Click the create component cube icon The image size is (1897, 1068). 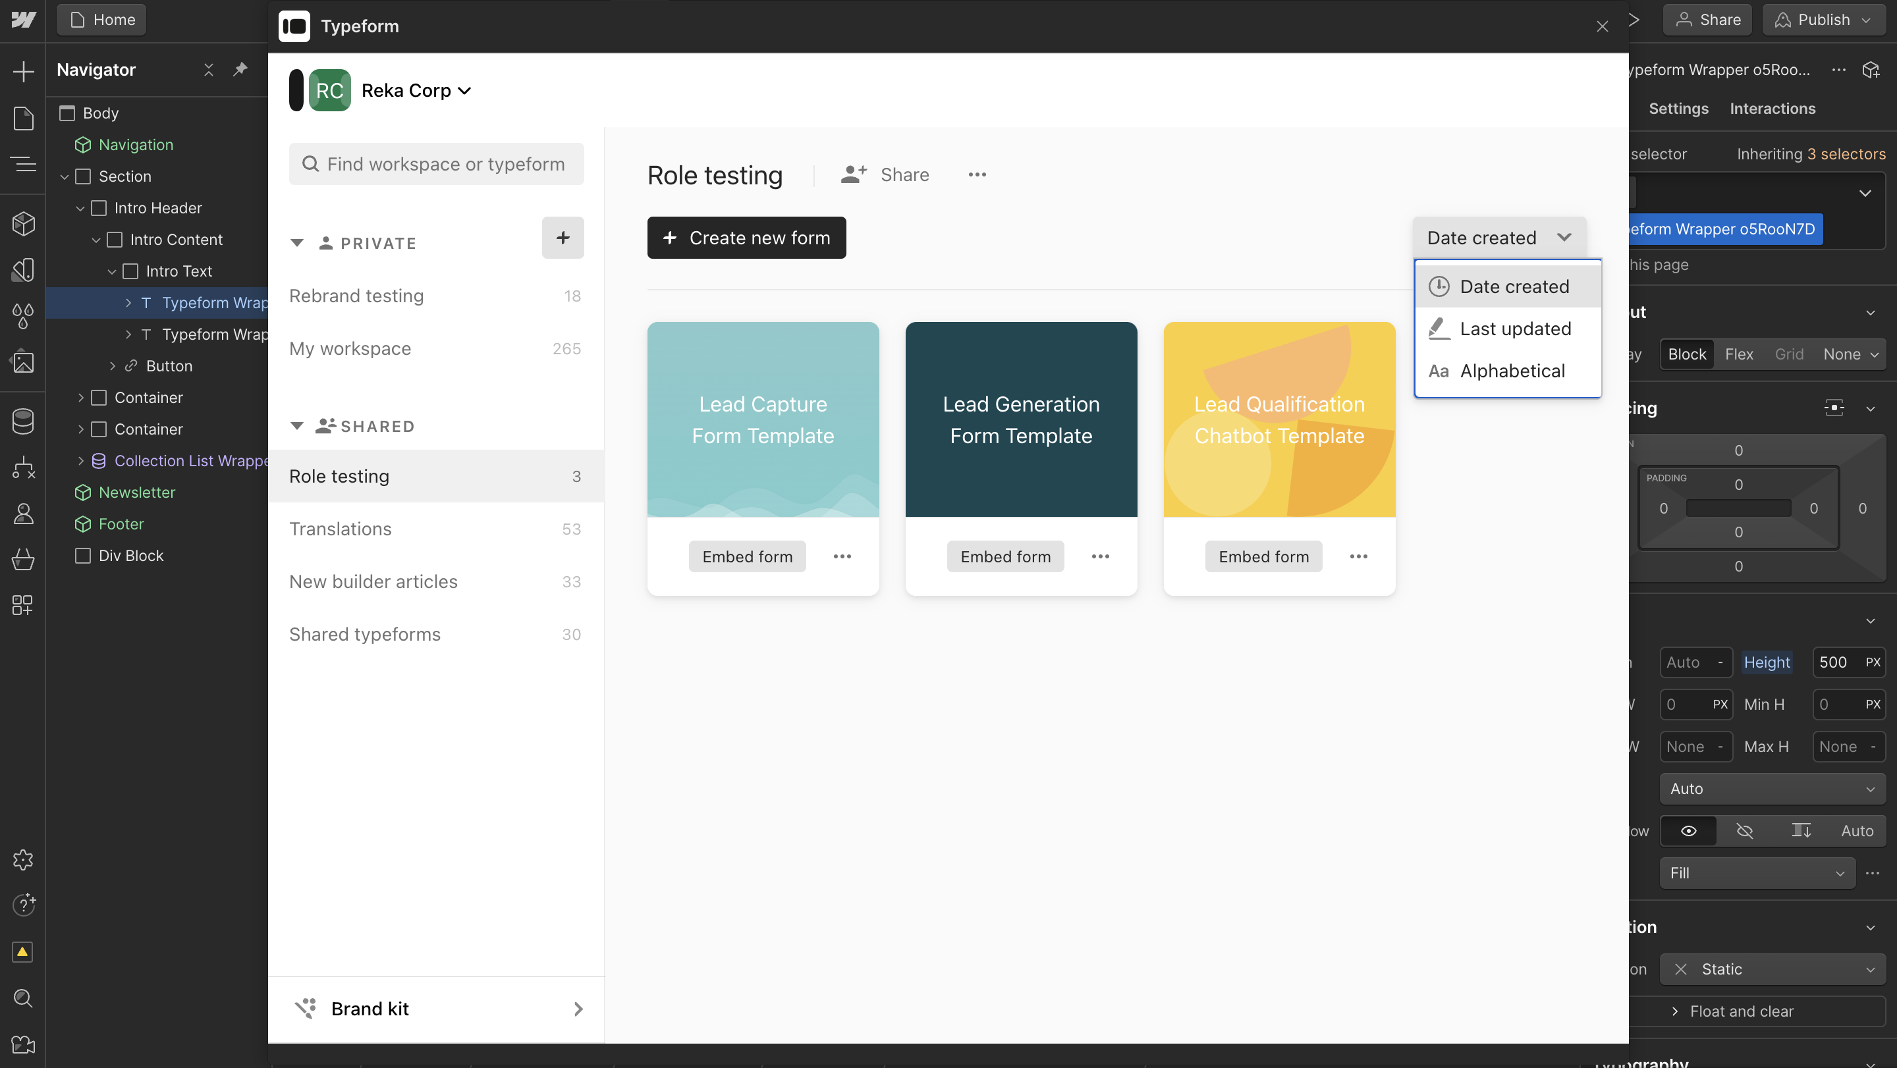1871,70
